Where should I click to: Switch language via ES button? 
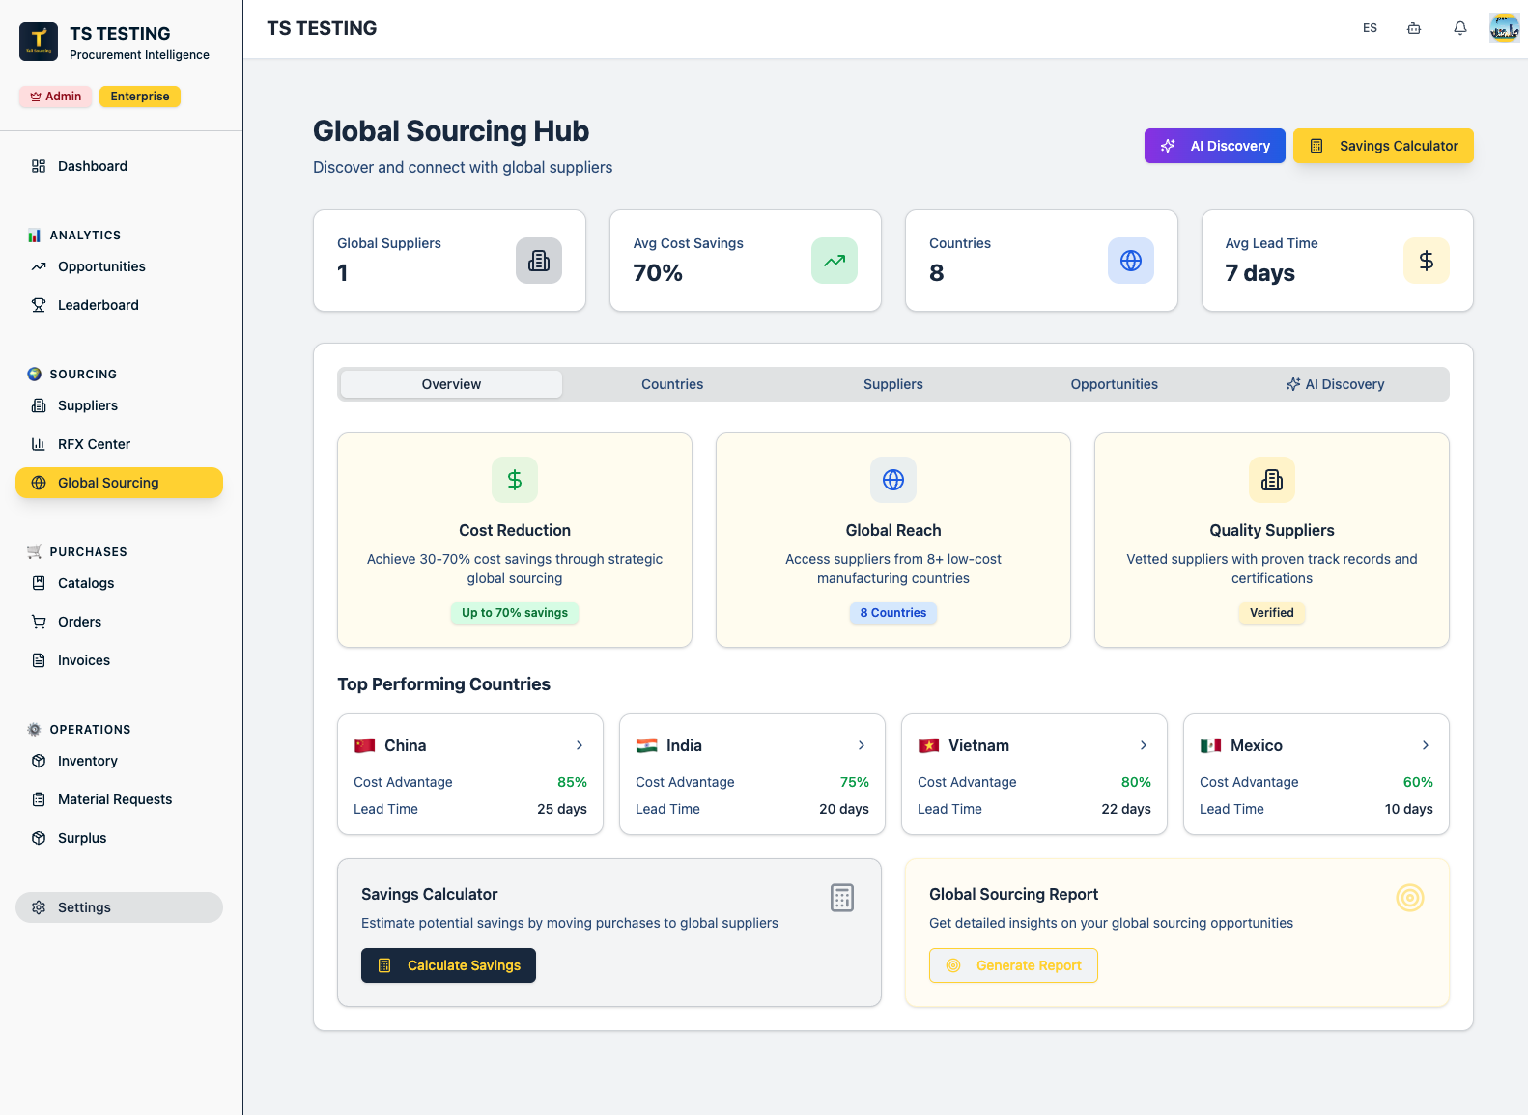click(1370, 28)
